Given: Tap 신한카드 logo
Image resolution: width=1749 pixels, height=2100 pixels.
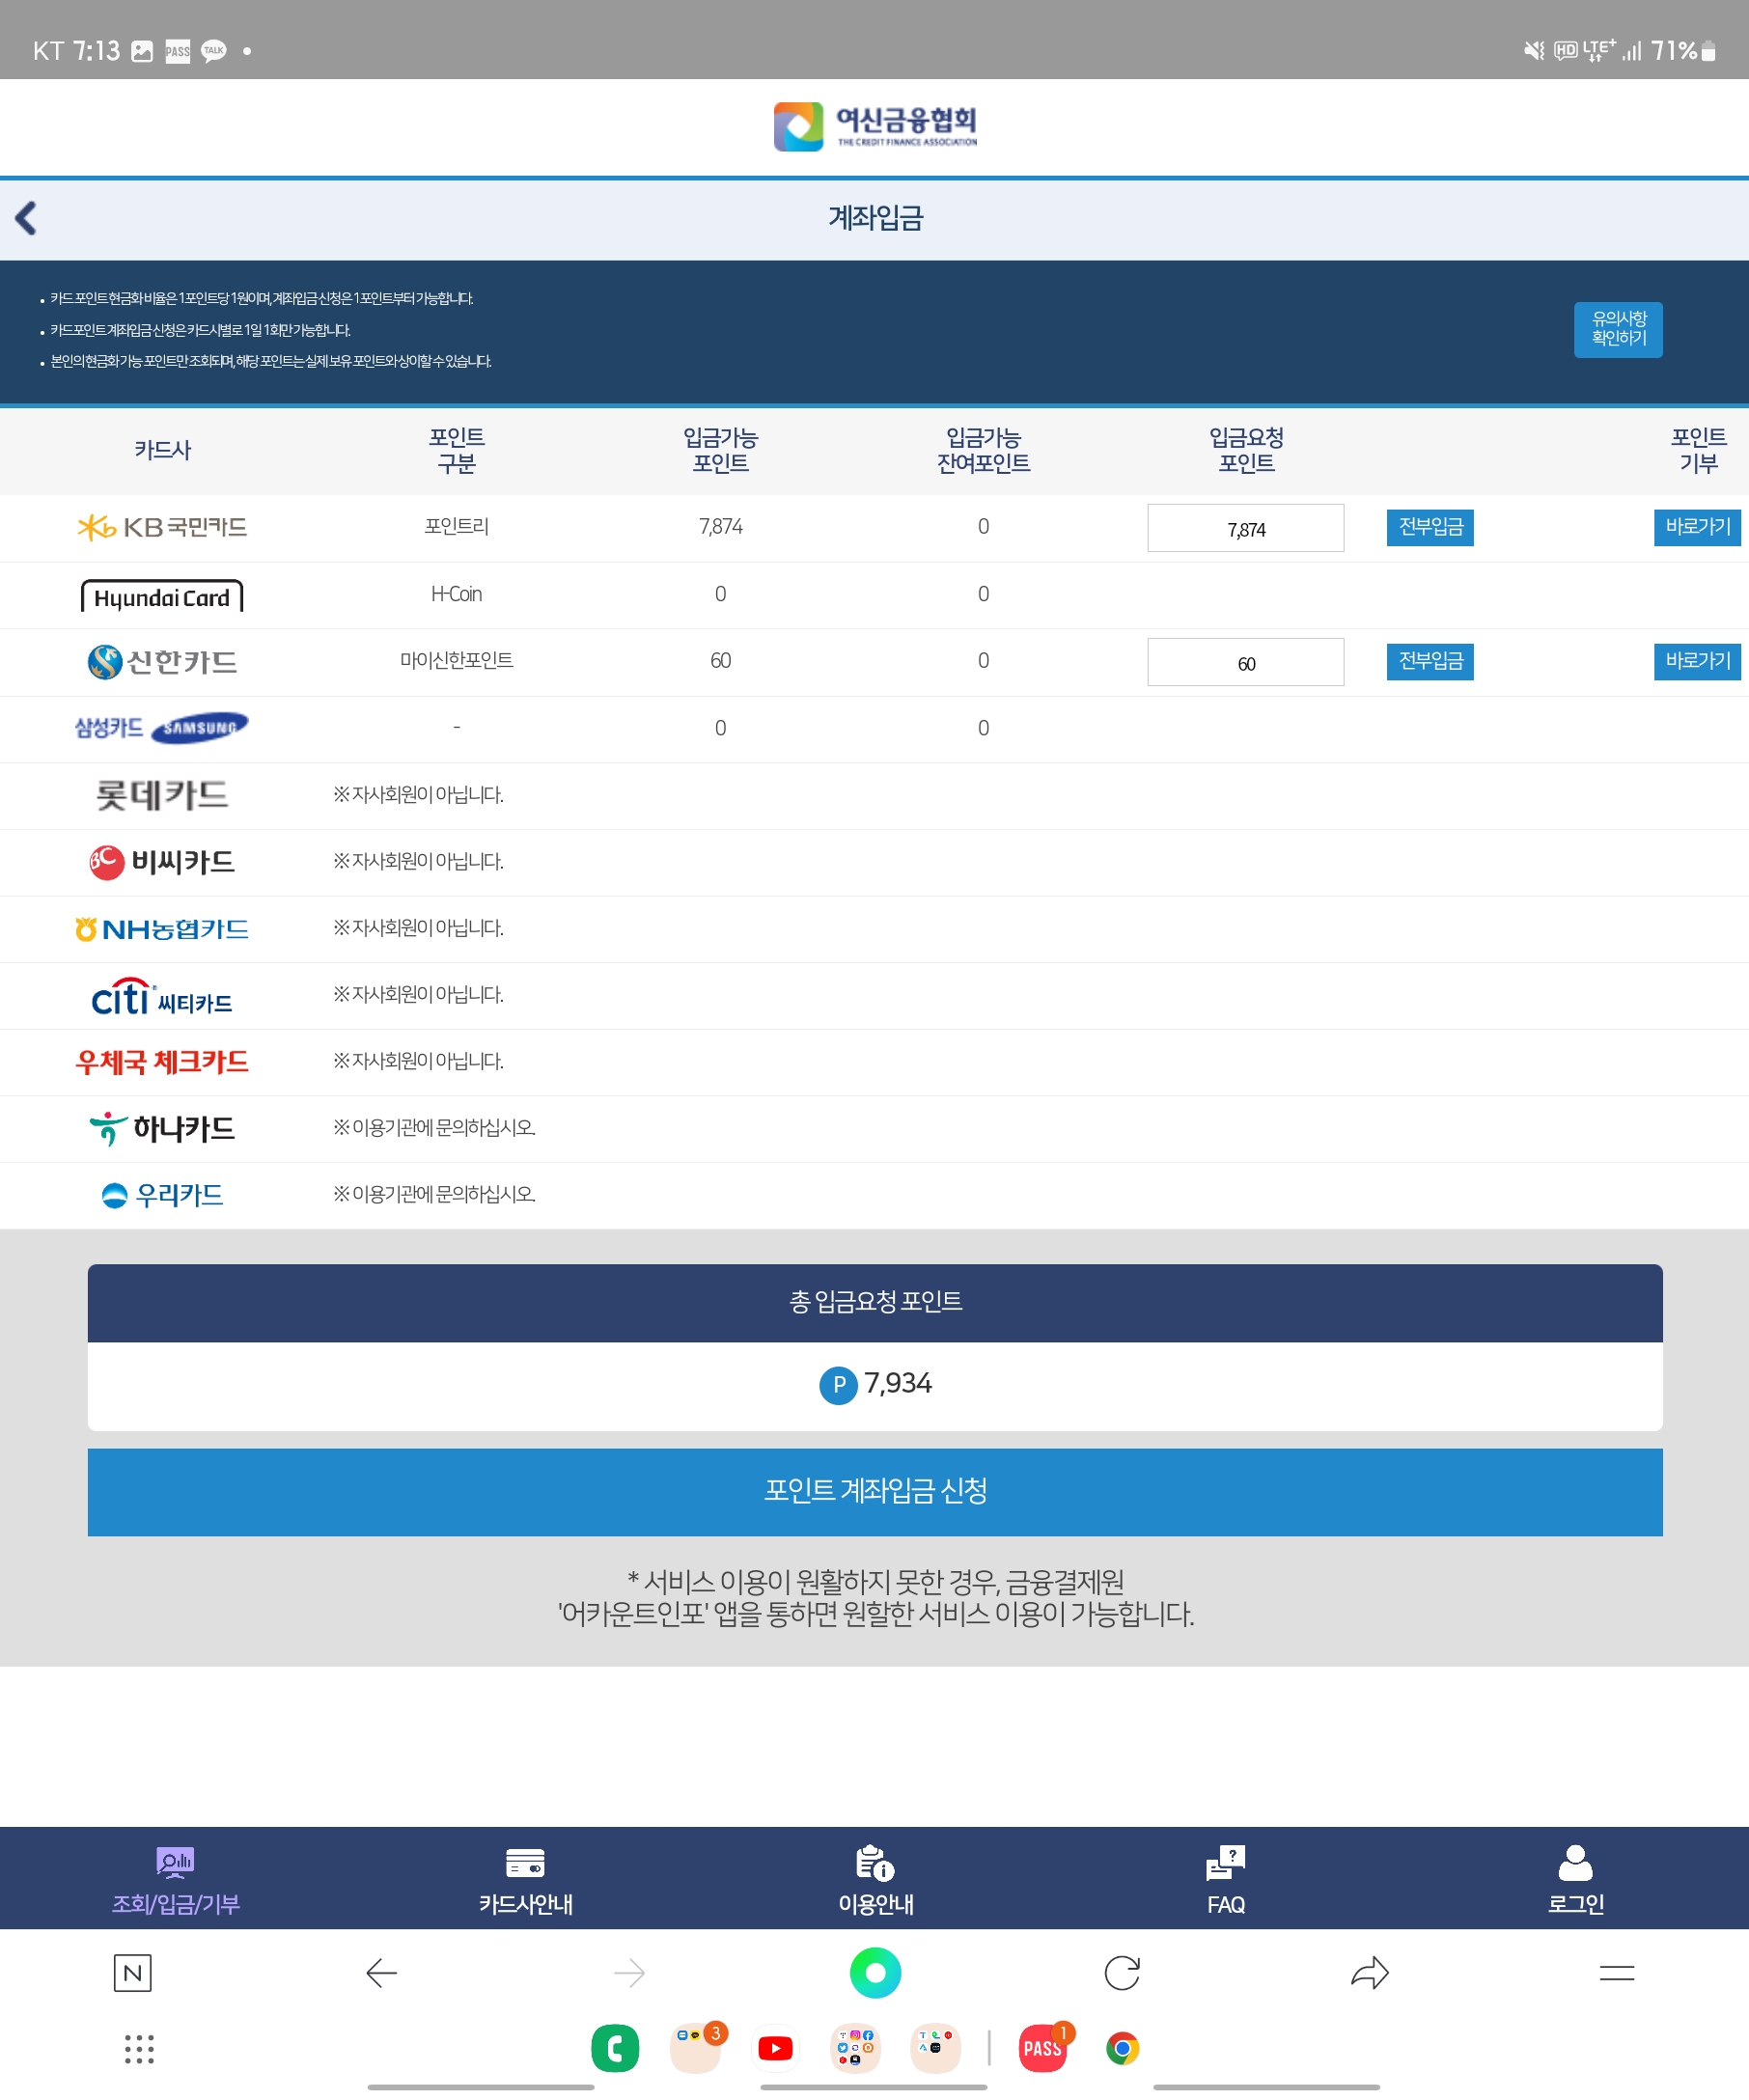Looking at the screenshot, I should pos(162,661).
